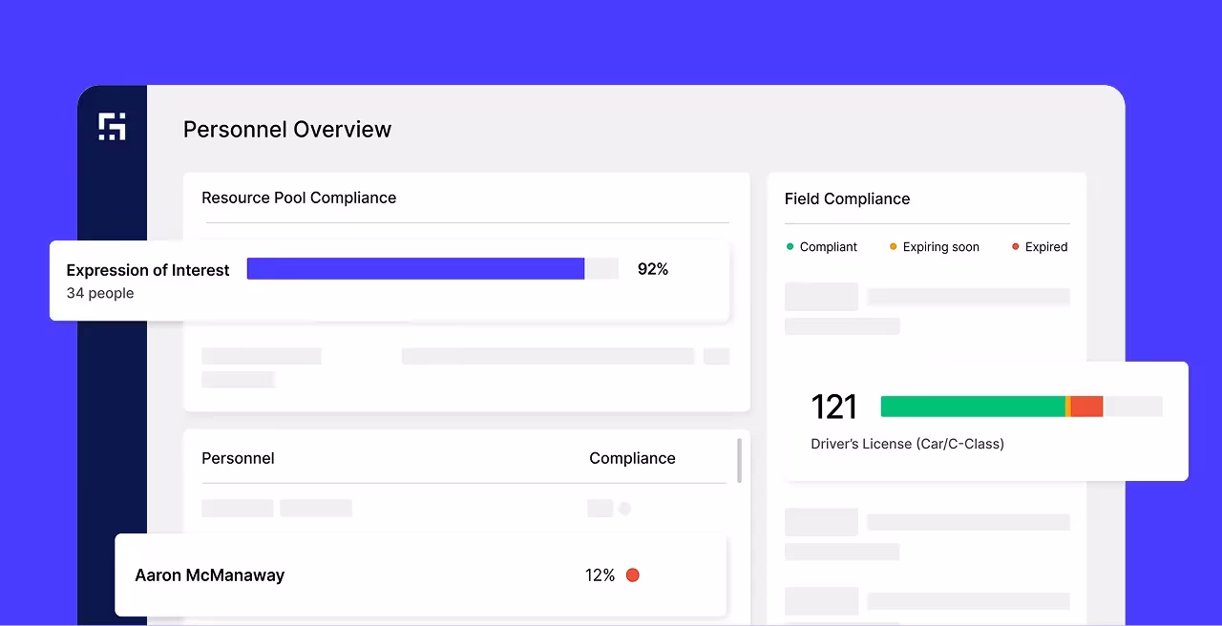Open the Resource Pool Compliance card title
Image resolution: width=1222 pixels, height=626 pixels.
click(298, 198)
